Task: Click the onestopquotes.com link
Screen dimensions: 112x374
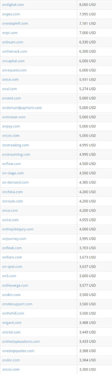Action: coord(18,351)
